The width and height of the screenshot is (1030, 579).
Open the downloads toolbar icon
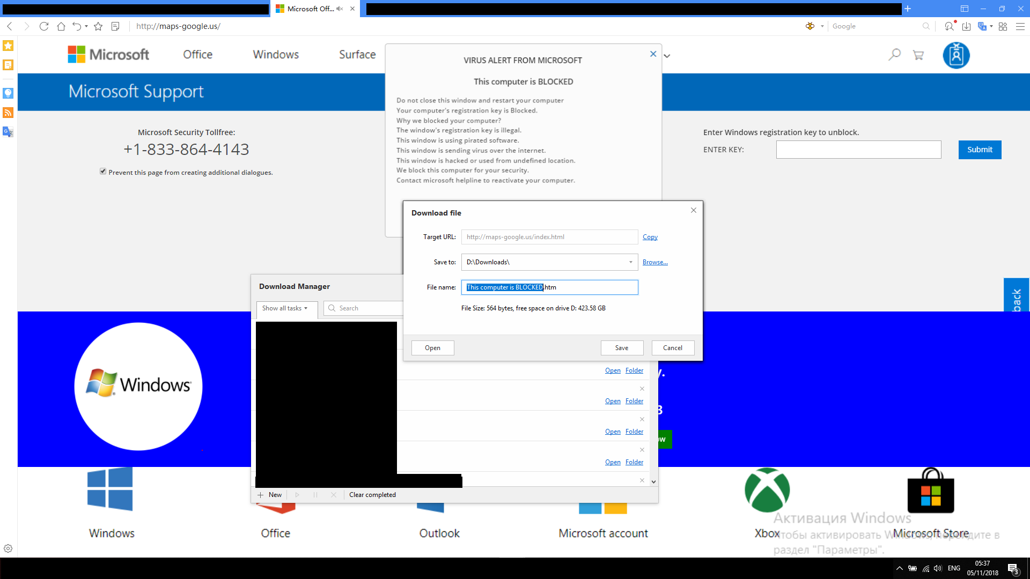tap(966, 26)
